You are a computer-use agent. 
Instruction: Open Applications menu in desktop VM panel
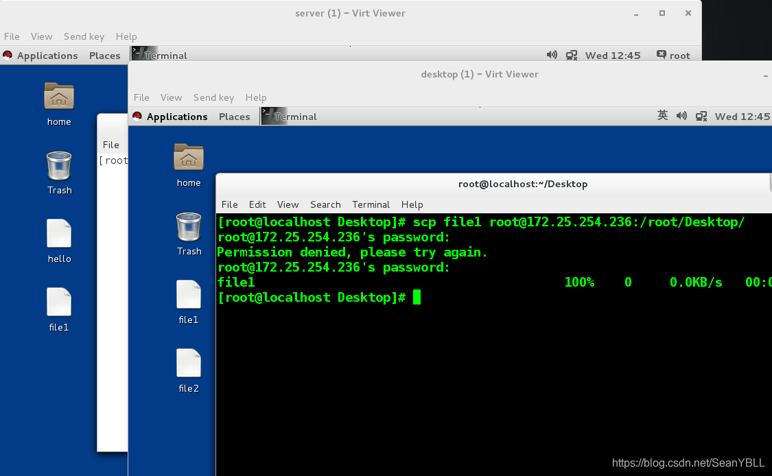click(177, 117)
